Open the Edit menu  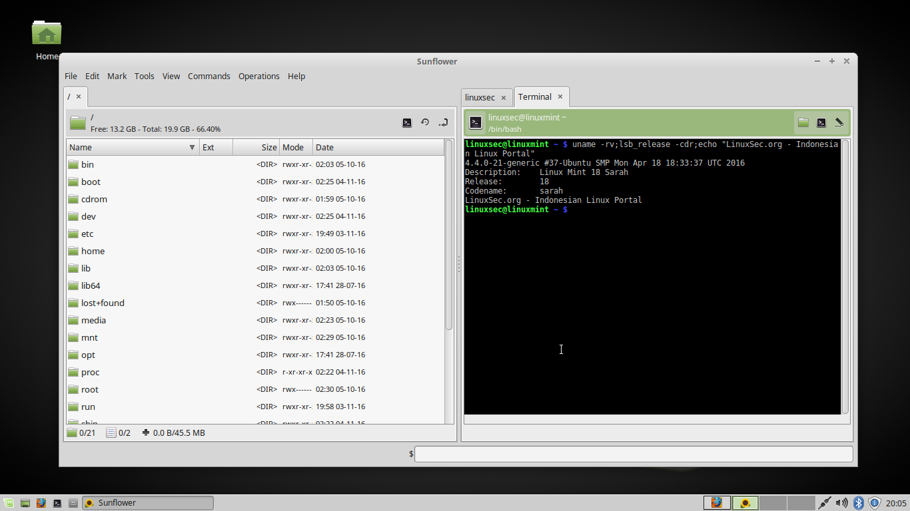point(93,76)
